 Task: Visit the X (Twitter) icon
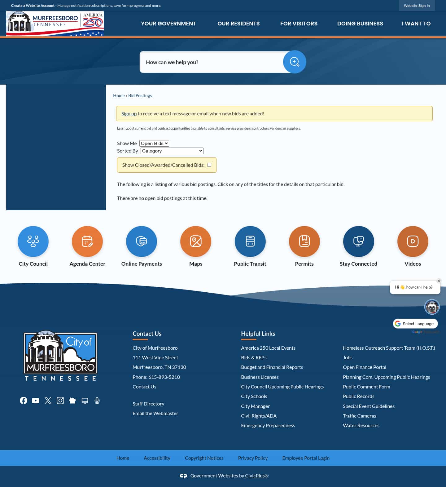[x=48, y=401]
